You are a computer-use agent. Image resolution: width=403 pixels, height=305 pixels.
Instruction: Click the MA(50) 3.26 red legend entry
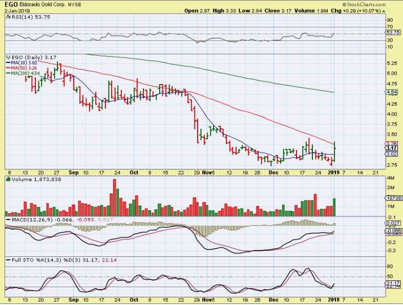(22, 68)
